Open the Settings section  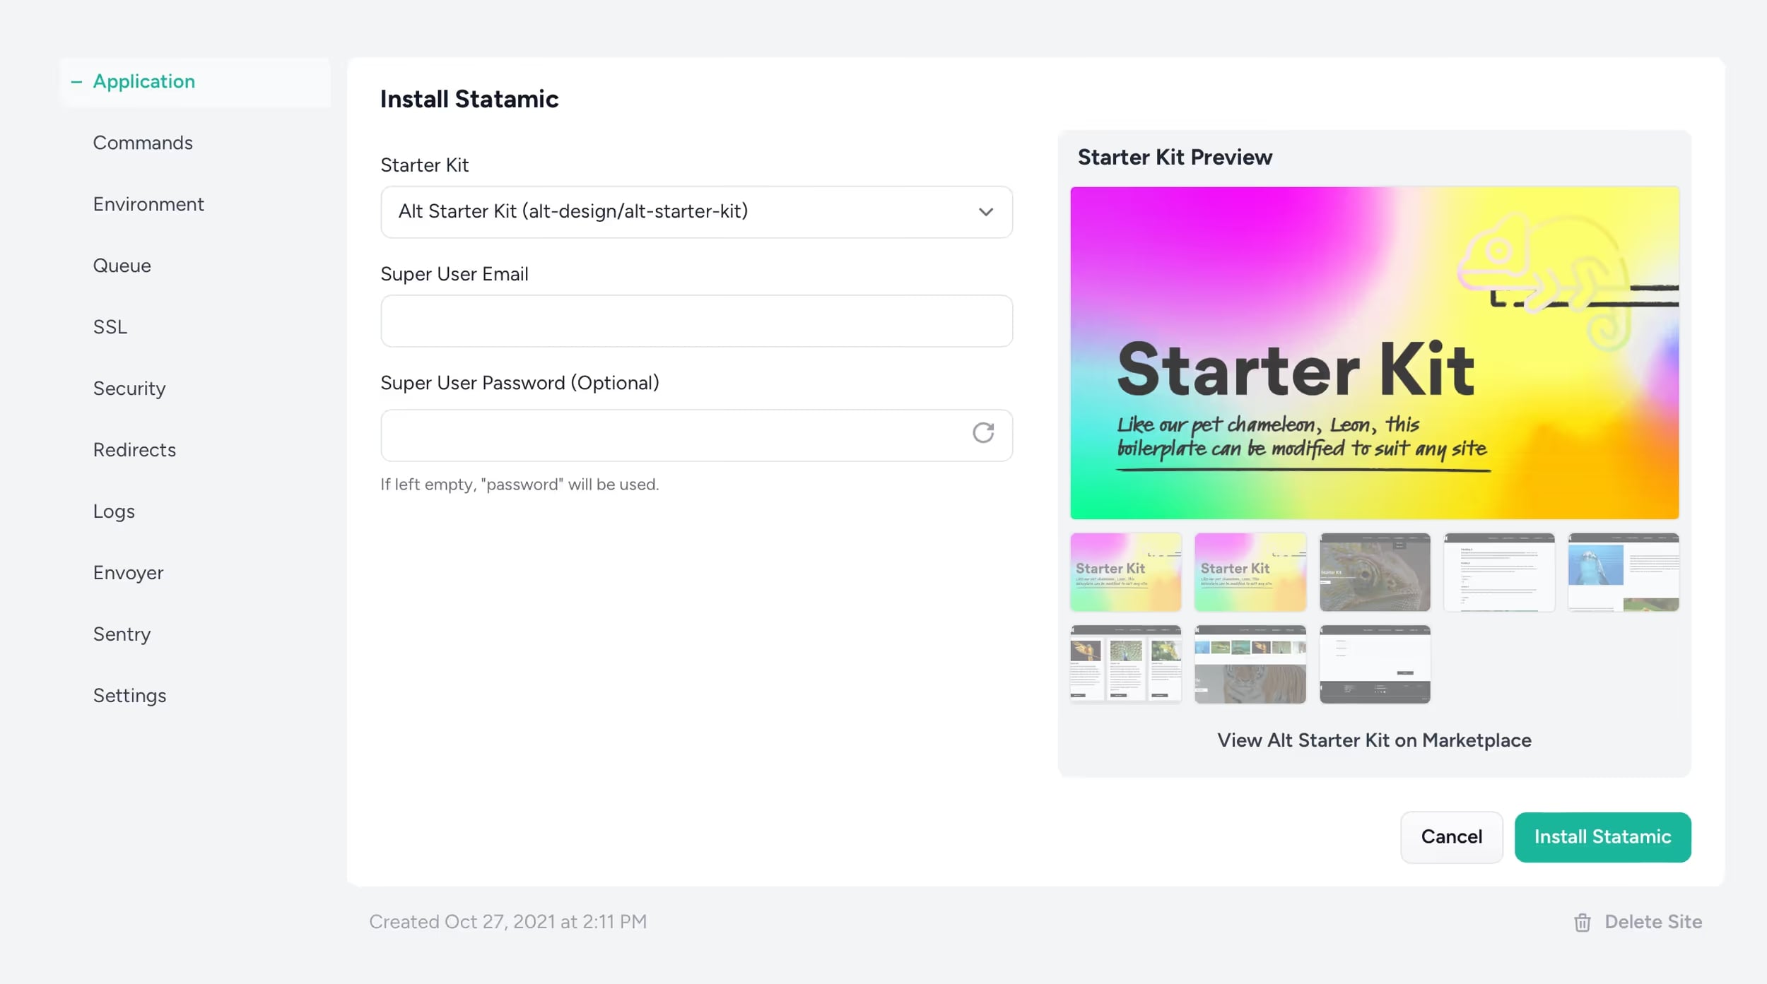pos(130,696)
